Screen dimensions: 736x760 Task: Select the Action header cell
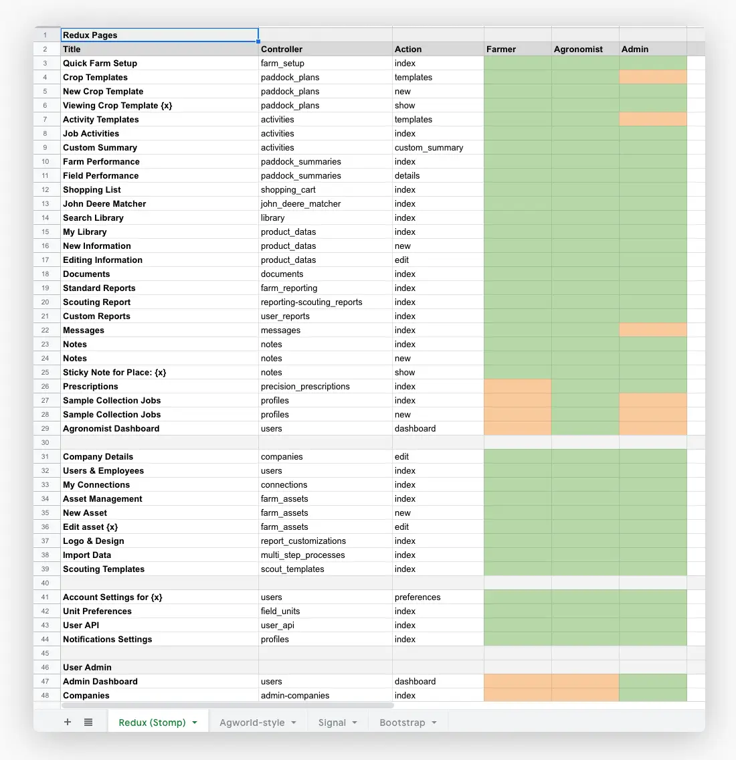pos(438,49)
